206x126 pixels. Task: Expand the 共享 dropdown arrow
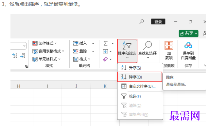point(196,34)
